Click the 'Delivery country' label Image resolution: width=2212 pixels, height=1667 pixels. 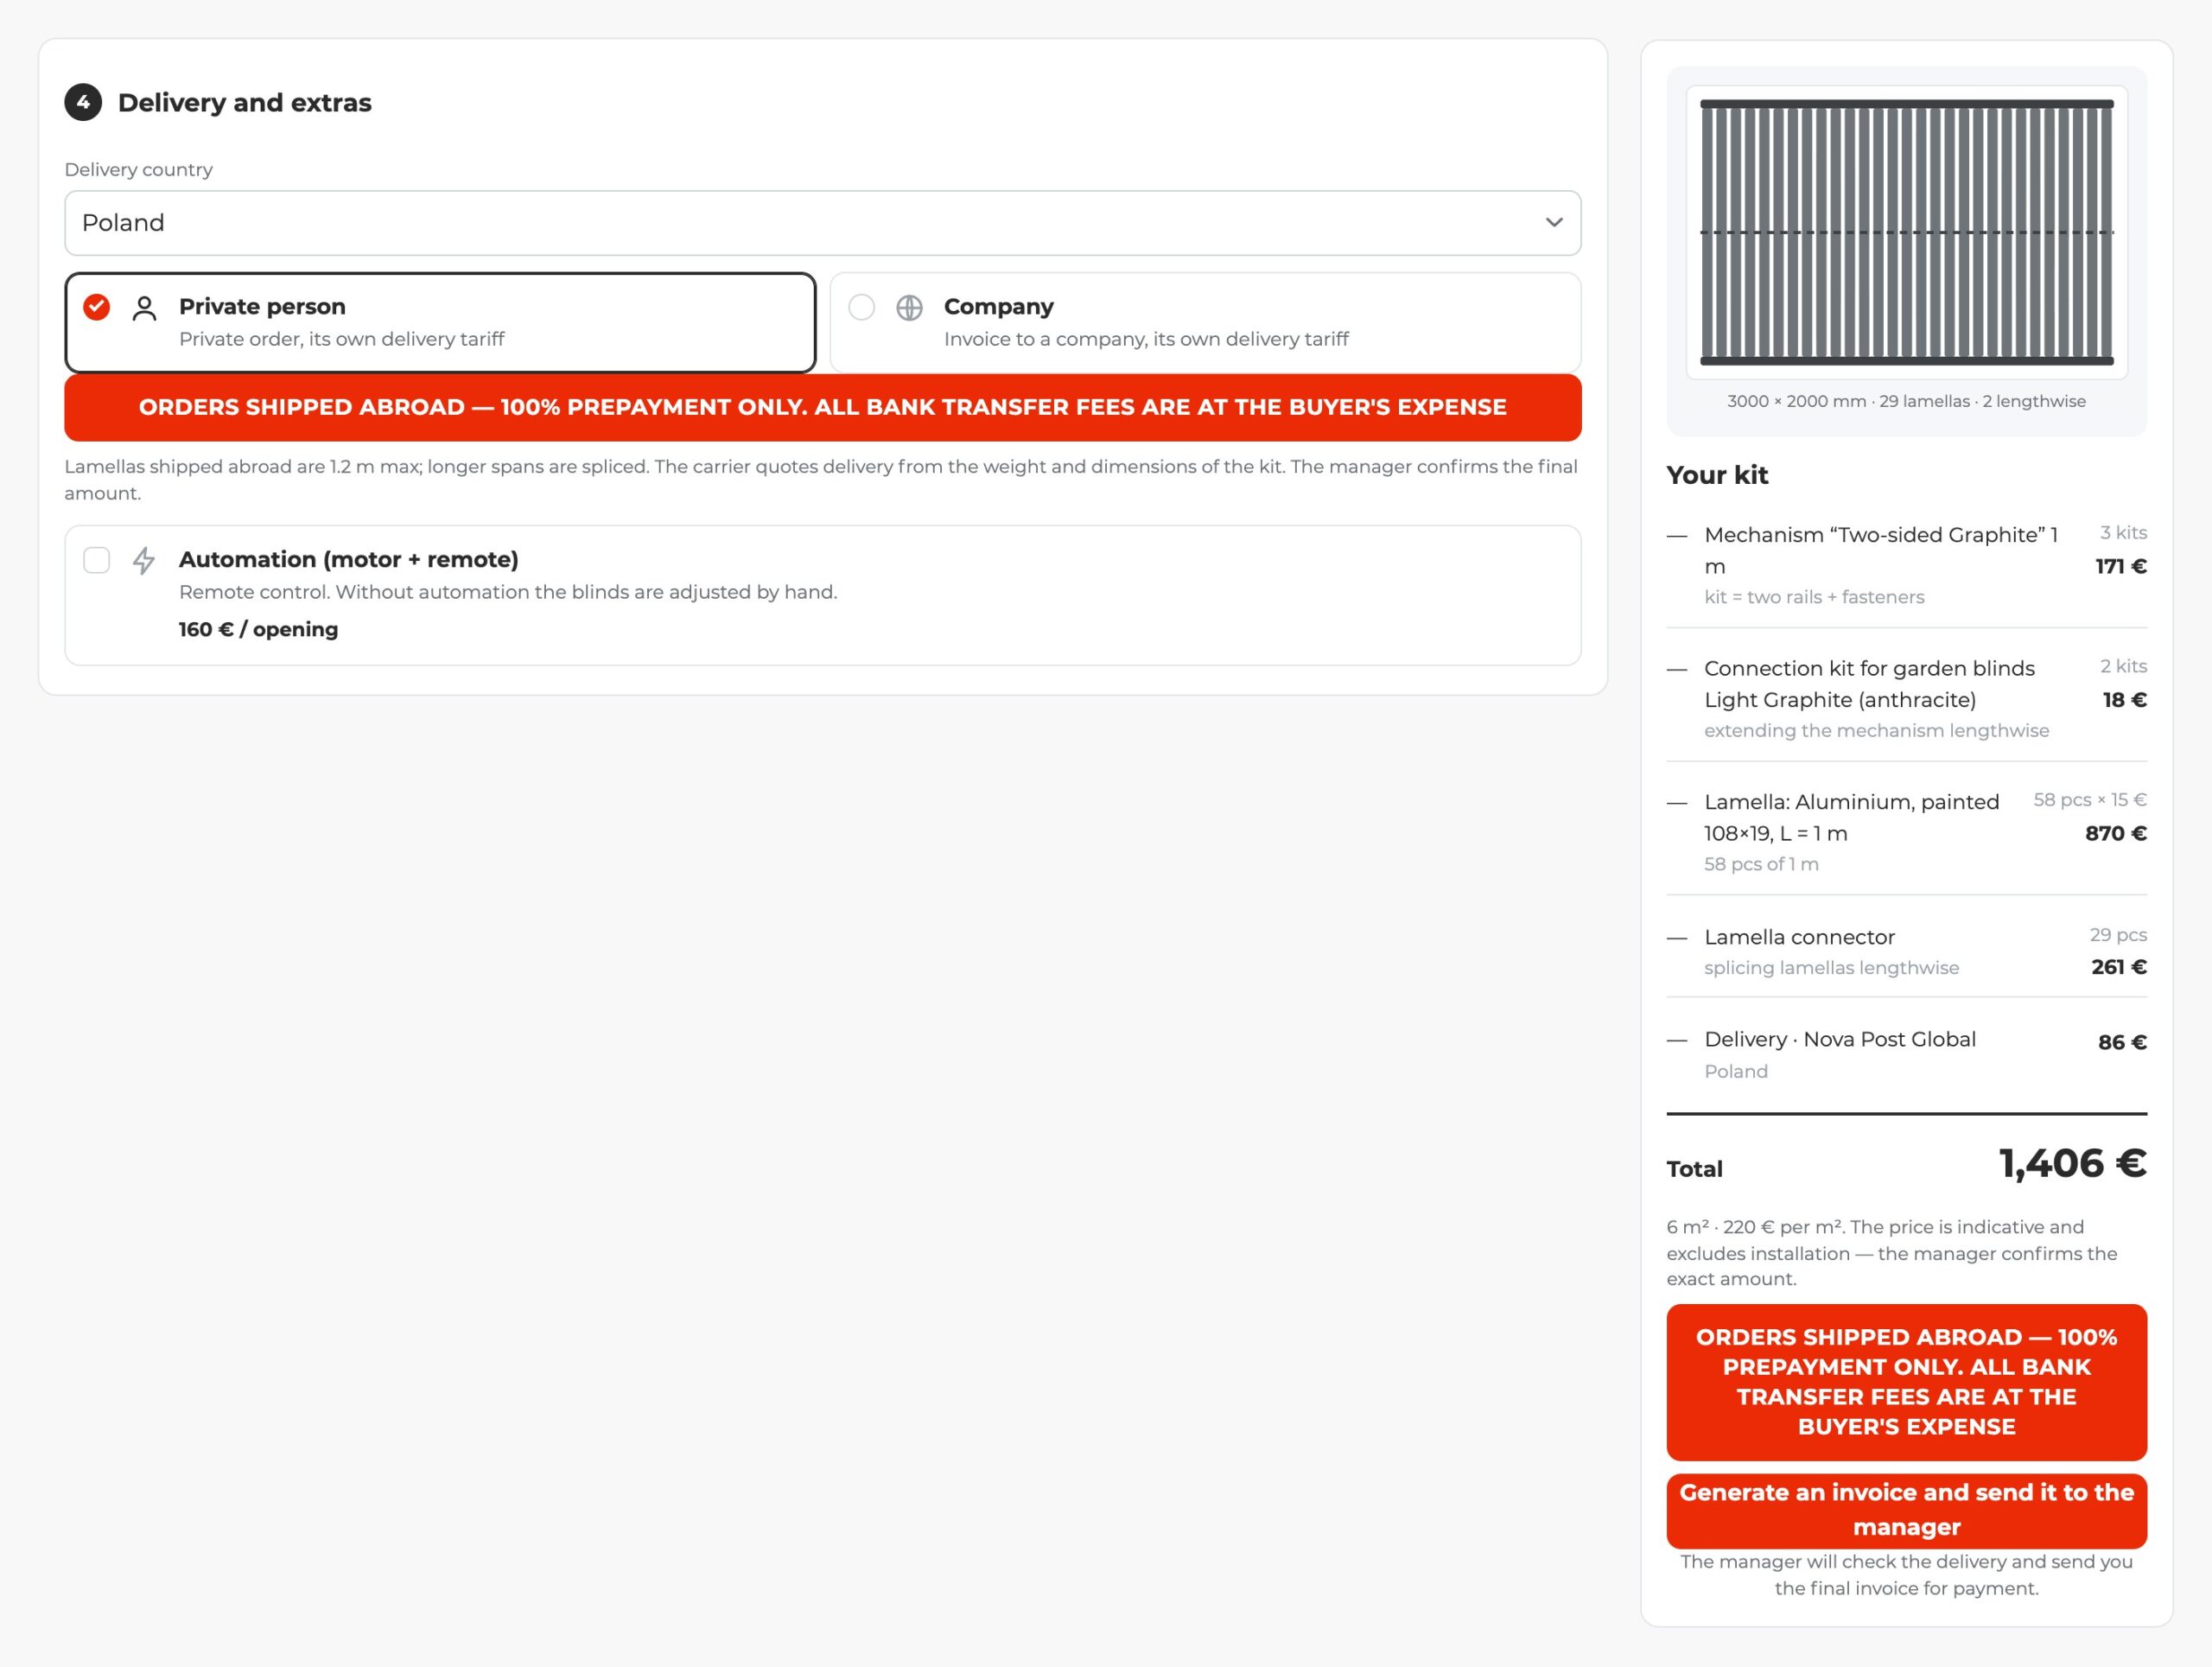(138, 169)
